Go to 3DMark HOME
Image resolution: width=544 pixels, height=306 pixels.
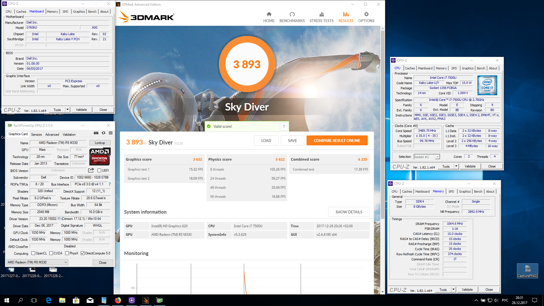click(269, 17)
